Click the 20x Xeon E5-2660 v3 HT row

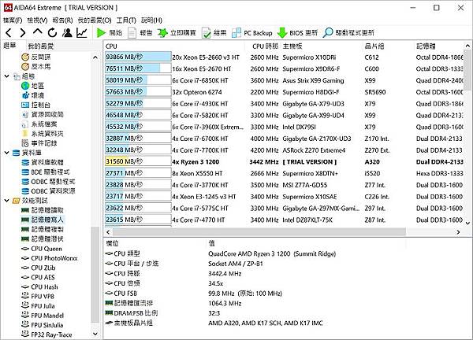(x=284, y=57)
